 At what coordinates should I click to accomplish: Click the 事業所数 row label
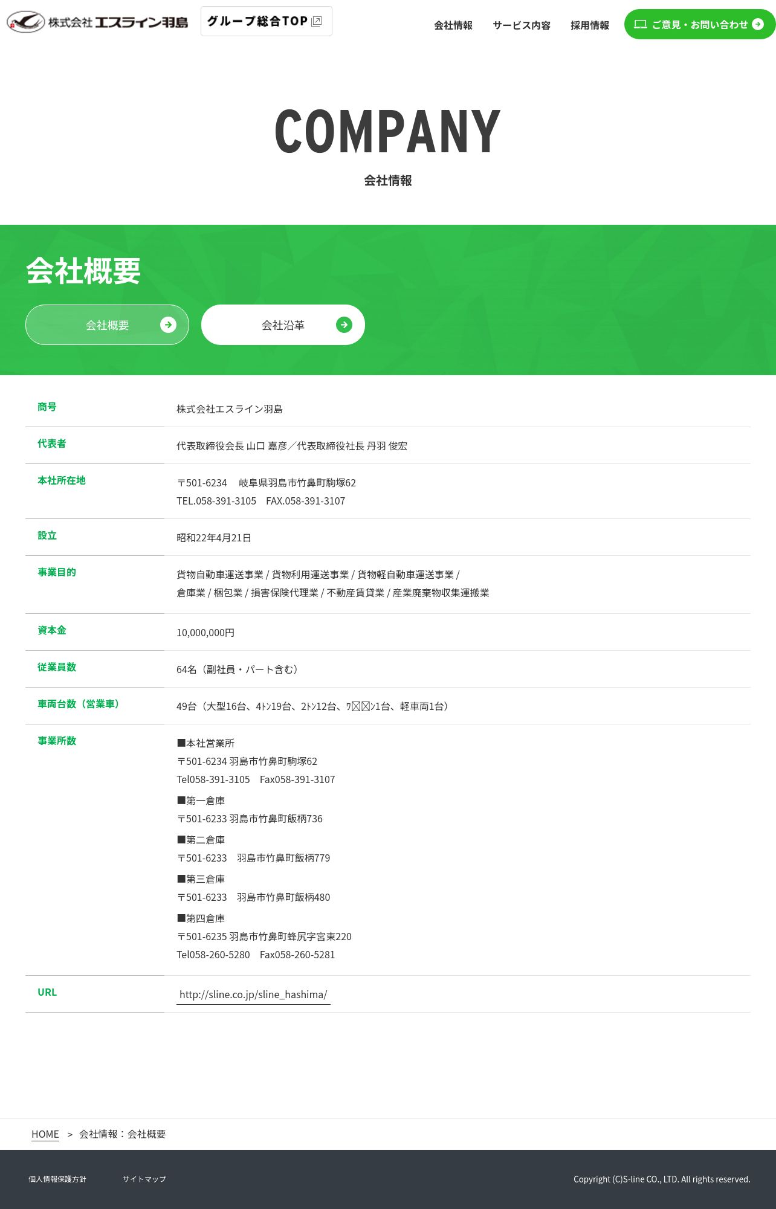point(57,741)
